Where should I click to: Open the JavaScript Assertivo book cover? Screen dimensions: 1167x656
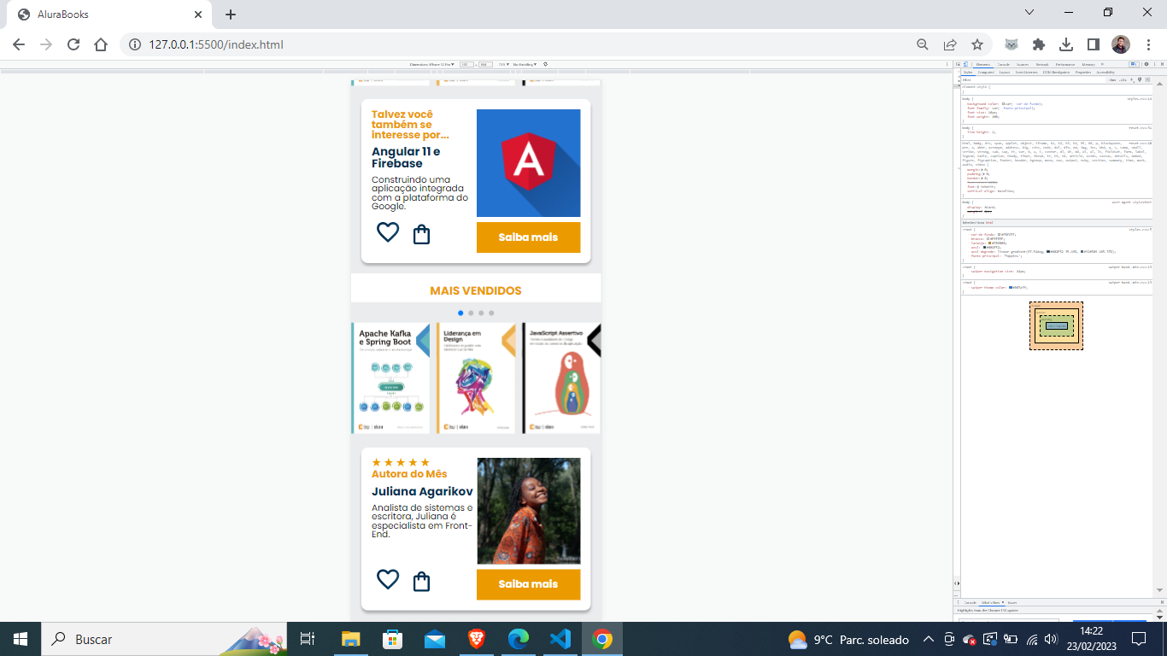(561, 378)
